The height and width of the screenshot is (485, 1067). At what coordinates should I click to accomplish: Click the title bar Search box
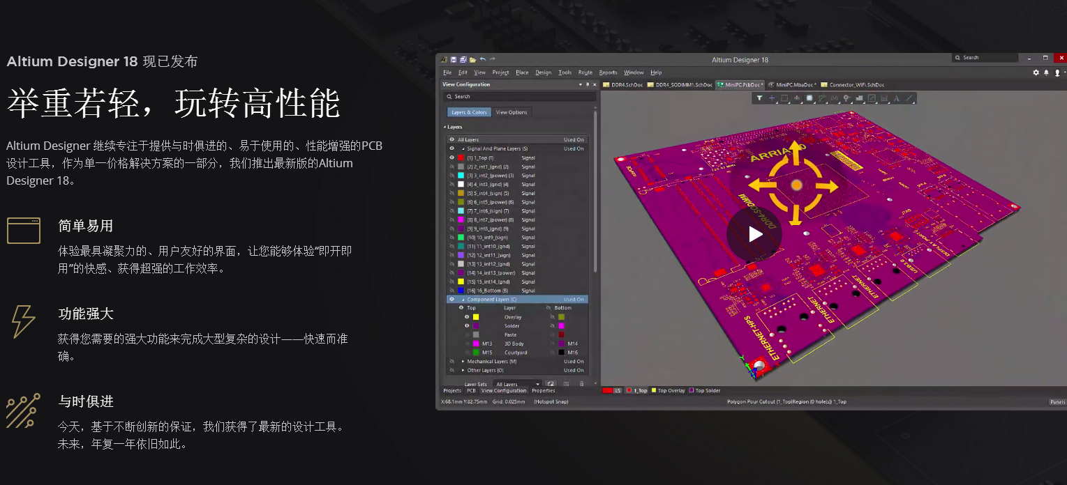point(986,58)
